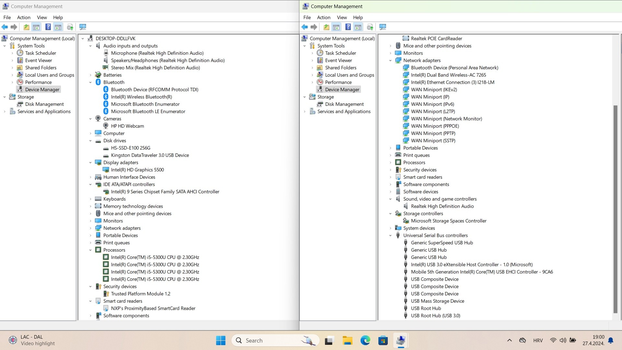
Task: Open Action menu in left window
Action: tap(24, 17)
